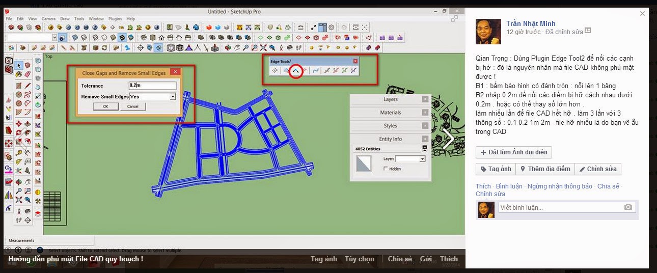Click the Position Camera tool icon

[x=281, y=47]
